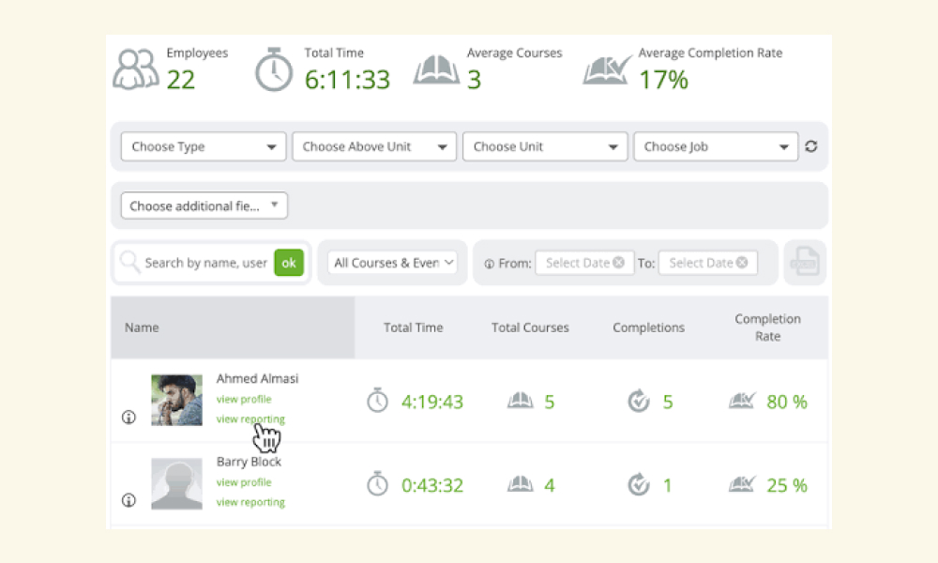Sort by the Name column header

point(142,327)
